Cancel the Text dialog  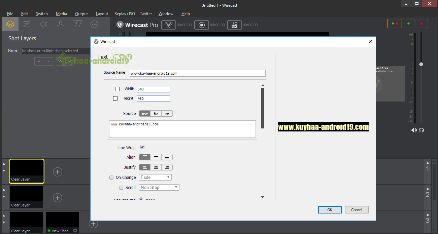pyautogui.click(x=357, y=210)
